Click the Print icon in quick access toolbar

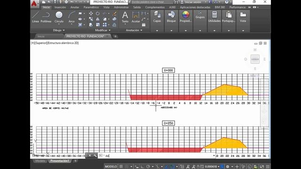66,2
